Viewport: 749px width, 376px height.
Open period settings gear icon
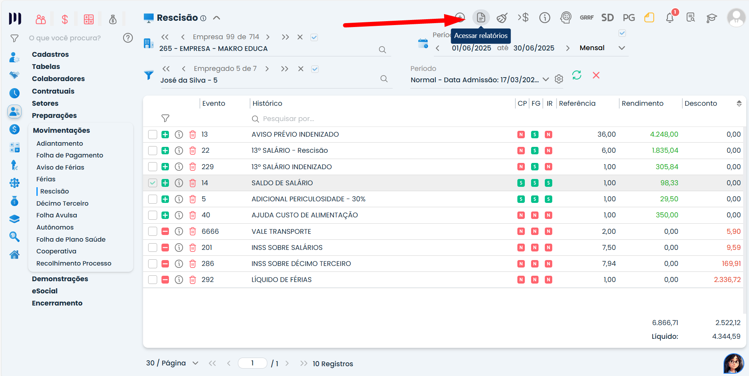pos(559,79)
